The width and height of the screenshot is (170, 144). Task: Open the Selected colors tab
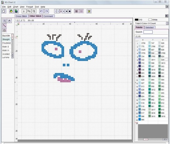point(149,27)
